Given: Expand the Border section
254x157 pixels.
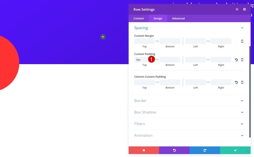Looking at the screenshot, I should 189,101.
